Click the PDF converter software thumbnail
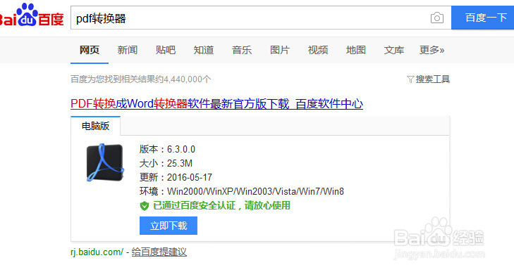514x272 pixels. pos(105,162)
